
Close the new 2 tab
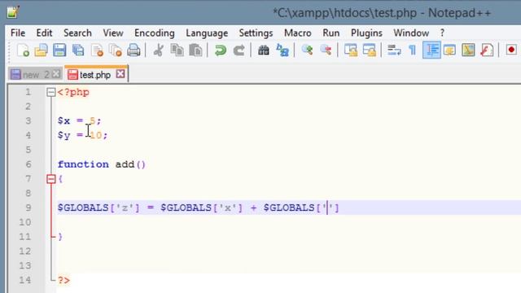tap(56, 74)
